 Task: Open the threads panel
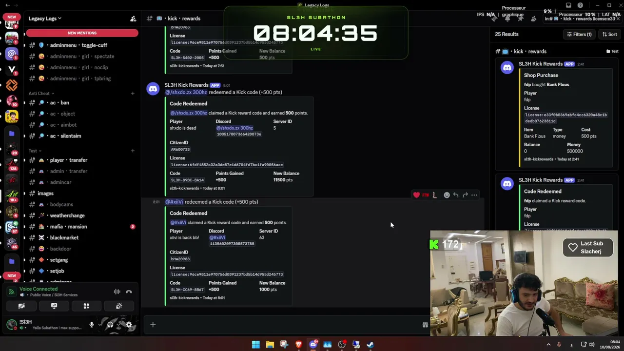coord(494,19)
